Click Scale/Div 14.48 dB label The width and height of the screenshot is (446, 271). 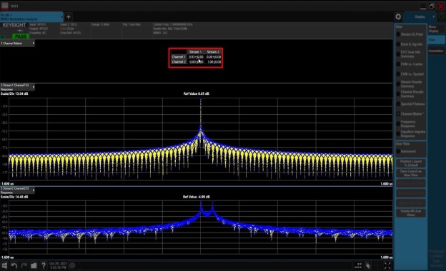click(x=14, y=197)
